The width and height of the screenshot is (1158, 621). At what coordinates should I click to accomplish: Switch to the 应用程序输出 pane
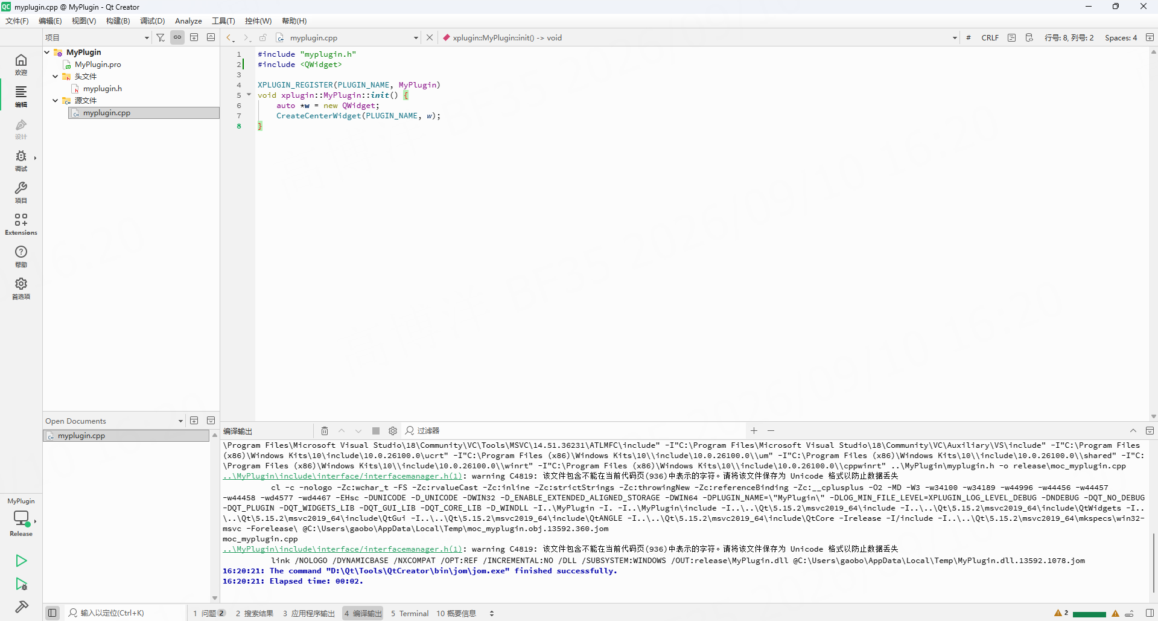(x=308, y=613)
